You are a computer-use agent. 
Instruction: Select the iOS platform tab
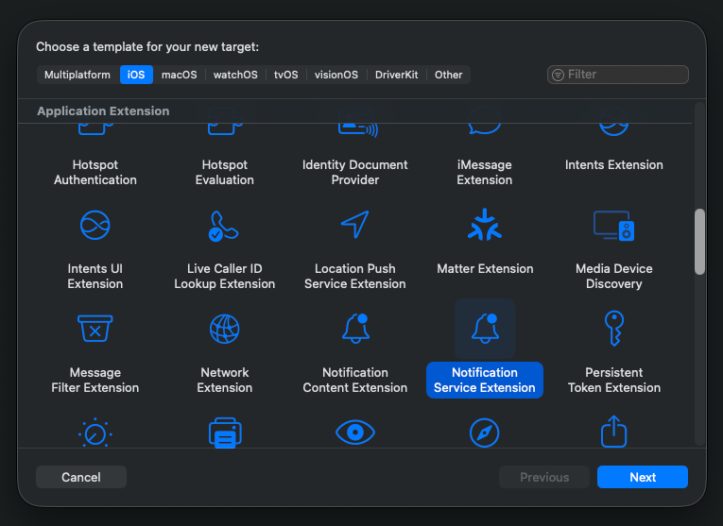coord(136,75)
